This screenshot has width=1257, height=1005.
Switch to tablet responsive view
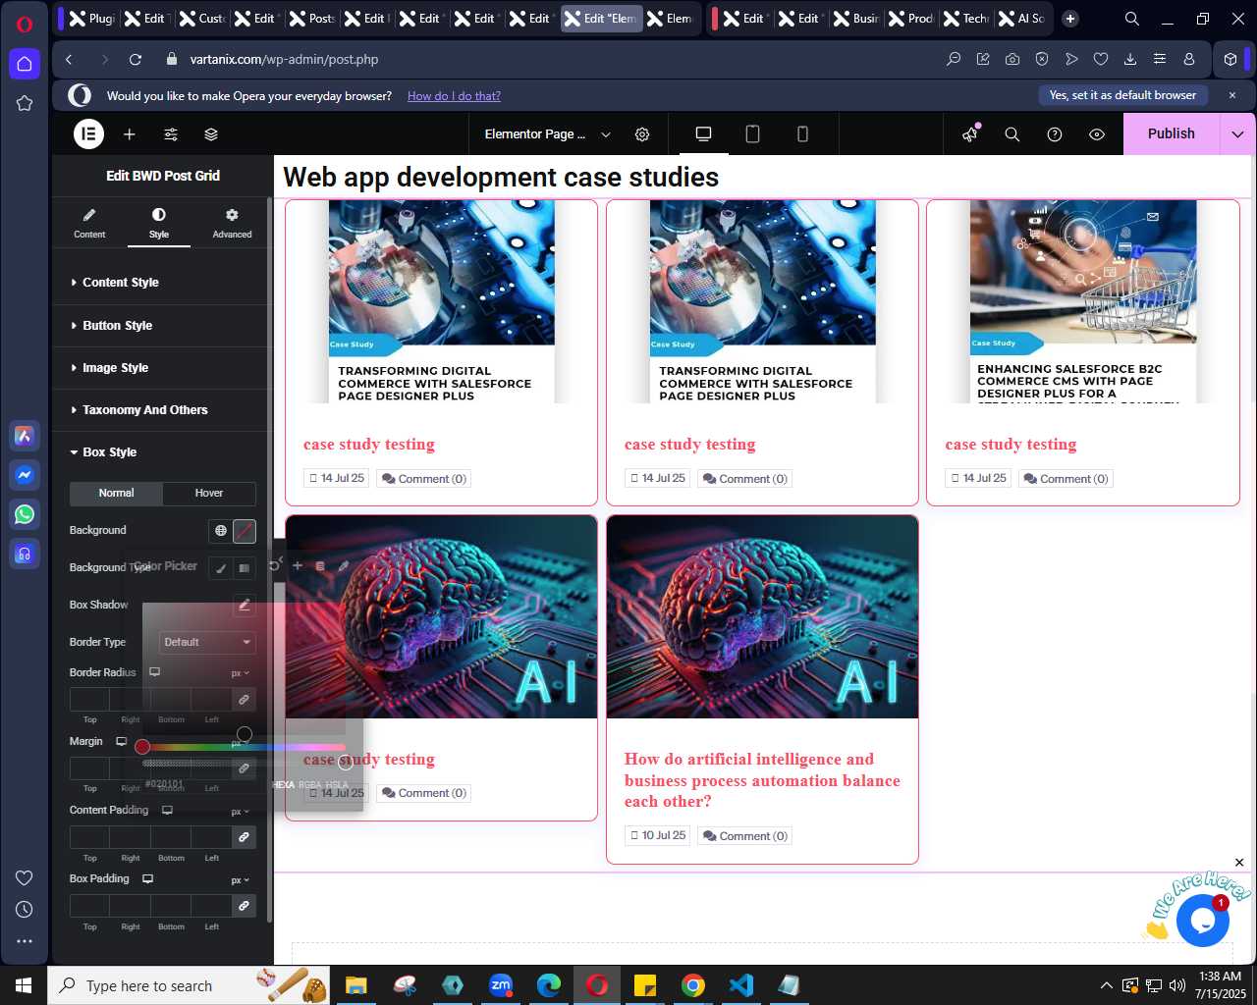point(753,134)
